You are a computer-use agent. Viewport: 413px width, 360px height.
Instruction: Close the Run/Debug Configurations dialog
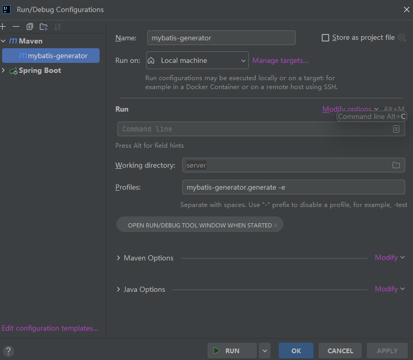pyautogui.click(x=406, y=9)
